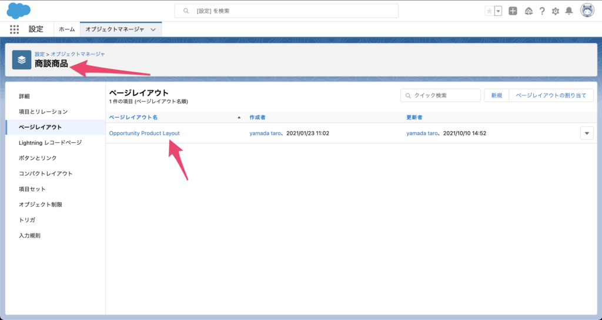Open Salesforce Trailhead guidance icon
Viewport: 602px width, 320px height.
click(529, 11)
